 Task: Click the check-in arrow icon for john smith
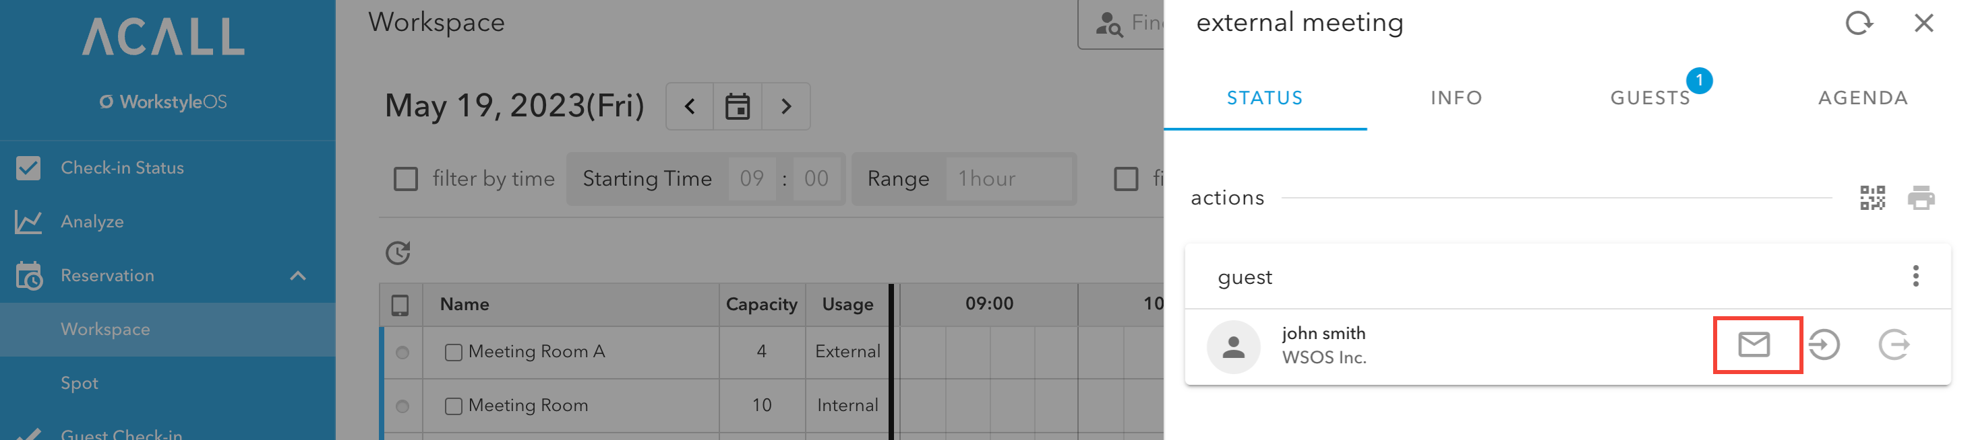[1823, 344]
